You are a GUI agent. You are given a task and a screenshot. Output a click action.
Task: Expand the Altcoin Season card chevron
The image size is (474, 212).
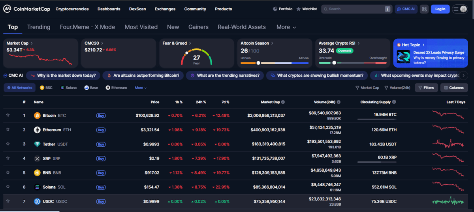click(272, 43)
